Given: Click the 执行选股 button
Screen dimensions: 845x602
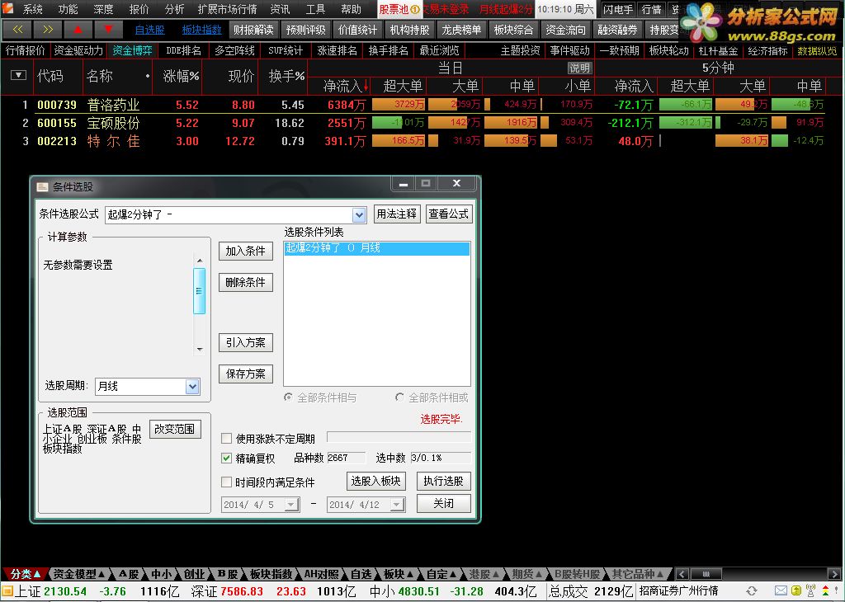Looking at the screenshot, I should pos(443,481).
